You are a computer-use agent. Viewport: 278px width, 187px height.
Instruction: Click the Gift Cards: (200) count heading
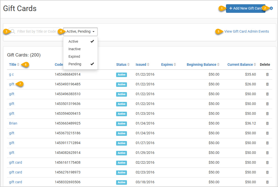coord(24,55)
